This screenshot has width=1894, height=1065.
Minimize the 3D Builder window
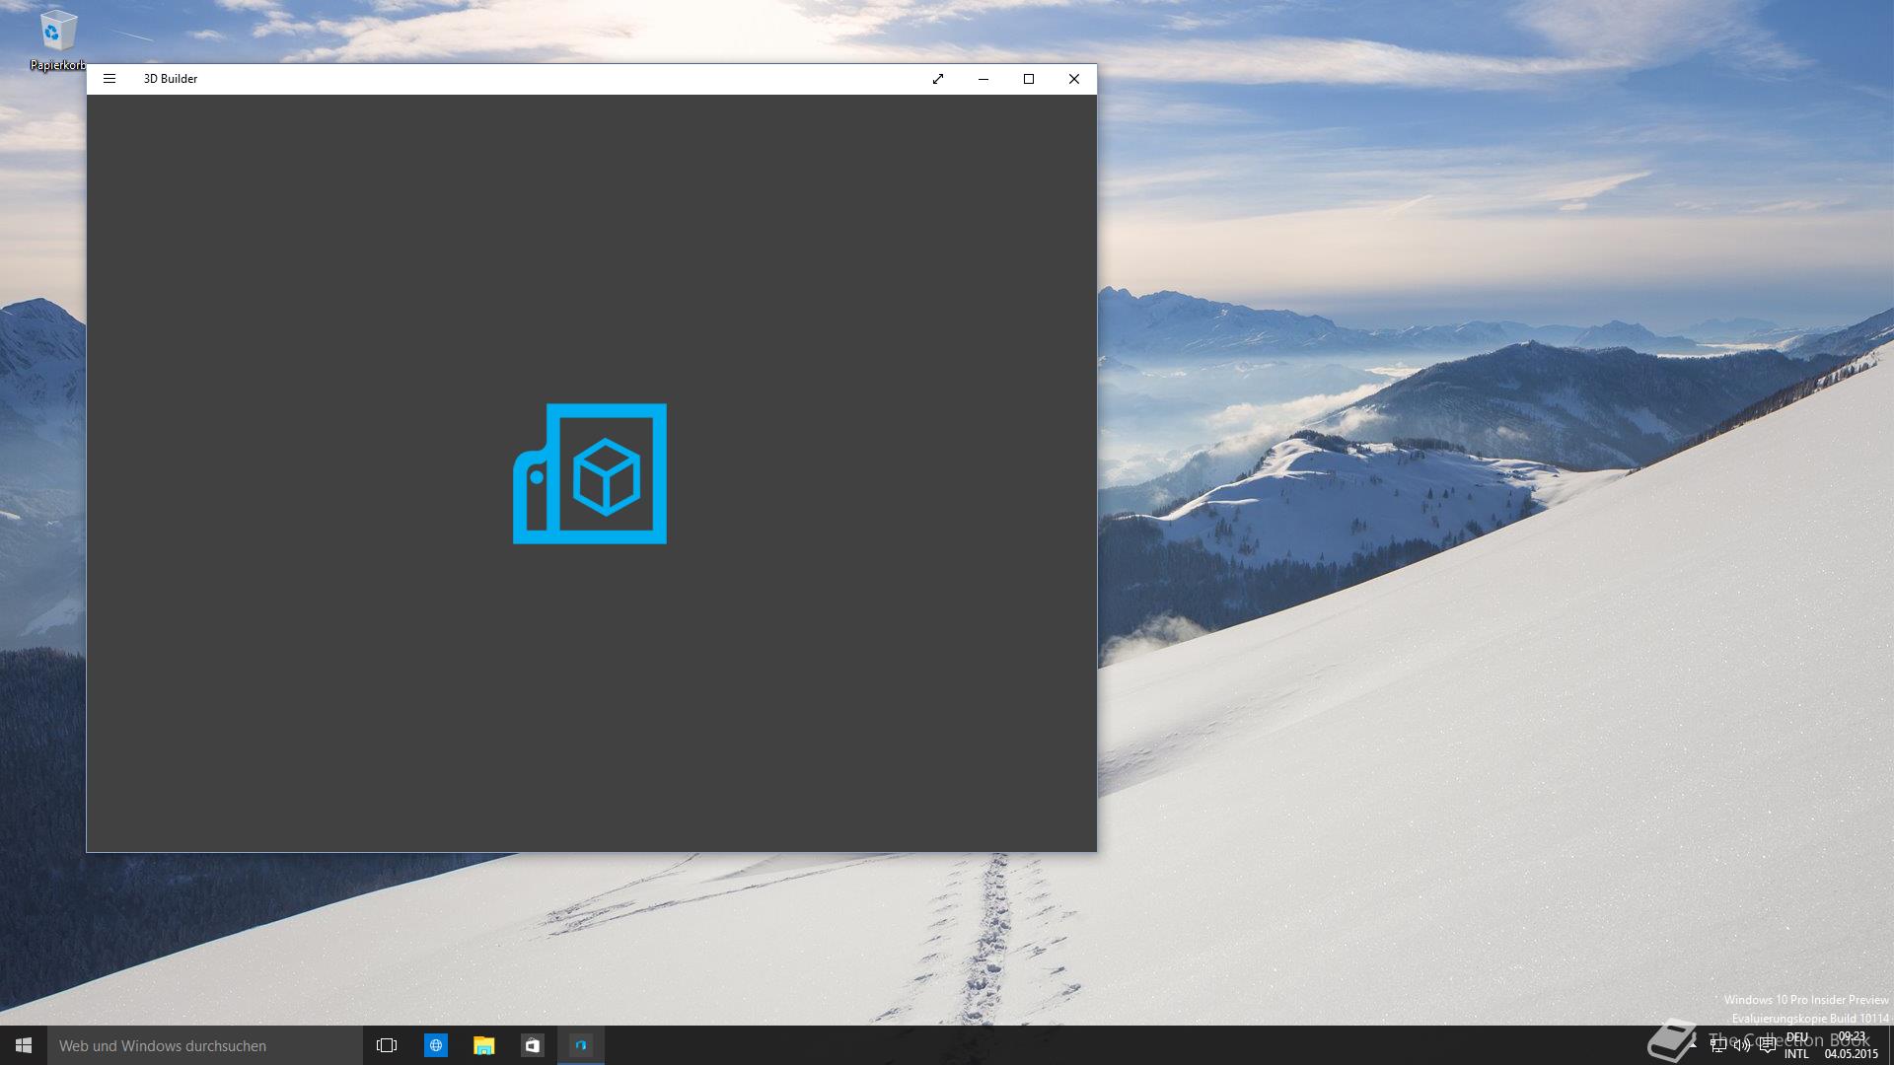click(983, 79)
